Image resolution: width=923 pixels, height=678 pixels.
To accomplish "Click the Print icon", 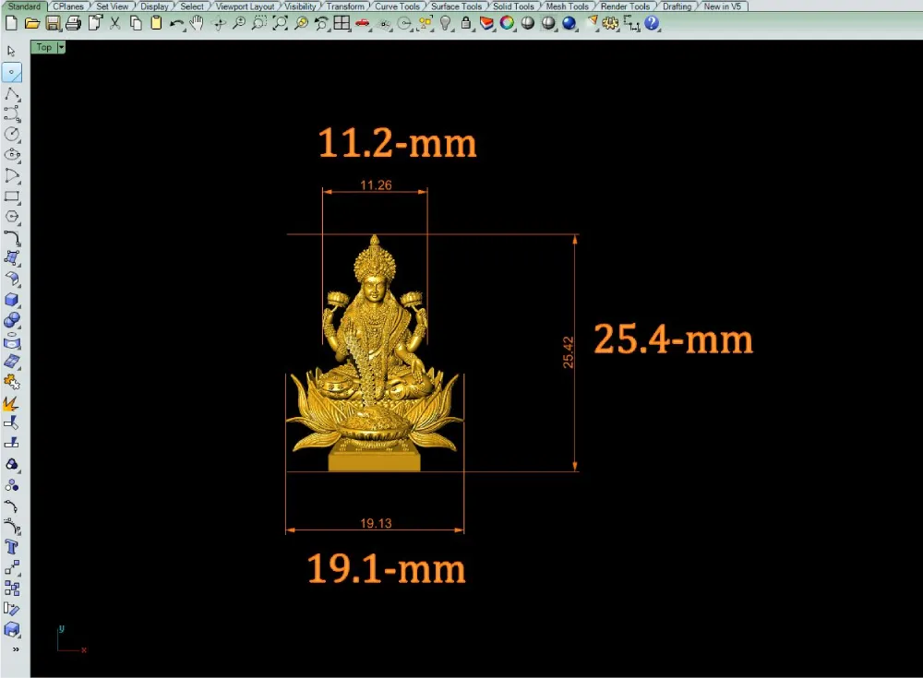I will (74, 24).
